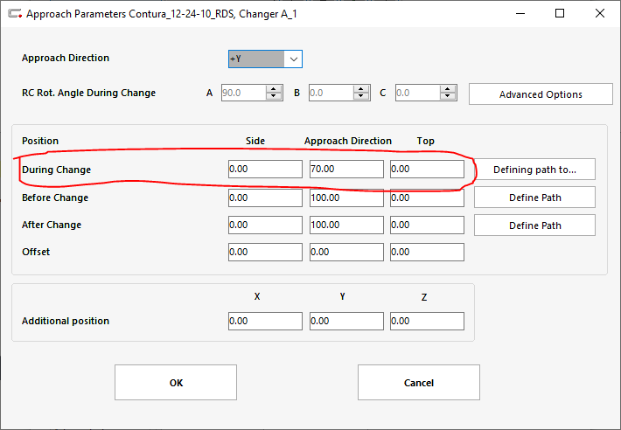Click Define Path for After Change

pyautogui.click(x=534, y=225)
